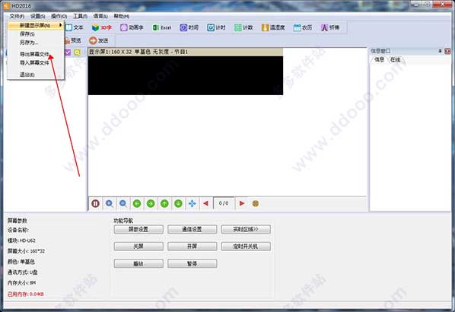Click the blue four-way move icon
Screen dimensions: 455x312
[192, 203]
